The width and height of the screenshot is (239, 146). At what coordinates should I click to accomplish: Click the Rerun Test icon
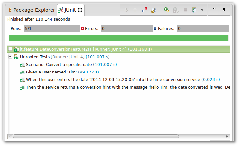(x=167, y=10)
